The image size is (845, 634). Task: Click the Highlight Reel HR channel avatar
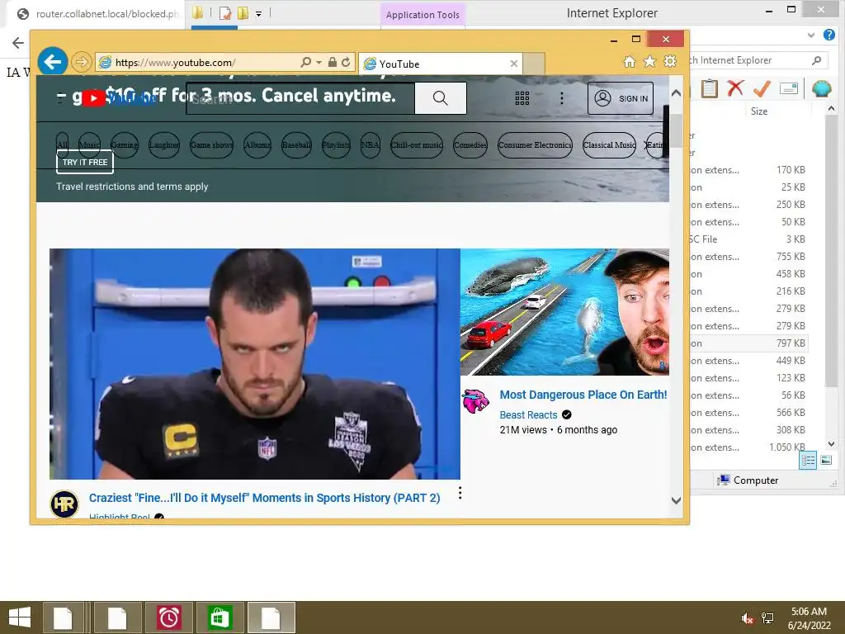tap(64, 504)
